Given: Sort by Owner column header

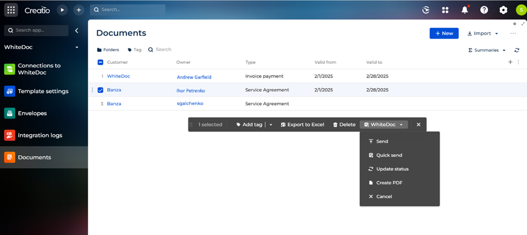Looking at the screenshot, I should 183,63.
